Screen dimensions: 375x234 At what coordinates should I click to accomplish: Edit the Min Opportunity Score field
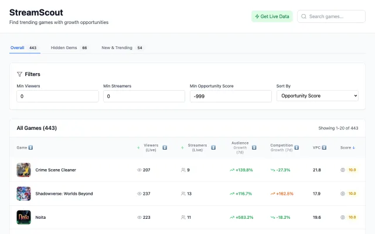click(231, 96)
